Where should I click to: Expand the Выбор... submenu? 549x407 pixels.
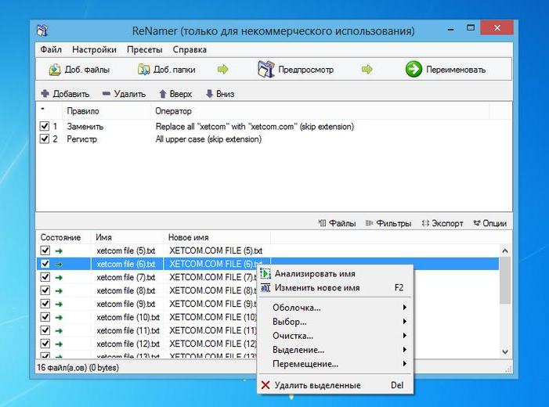click(335, 322)
